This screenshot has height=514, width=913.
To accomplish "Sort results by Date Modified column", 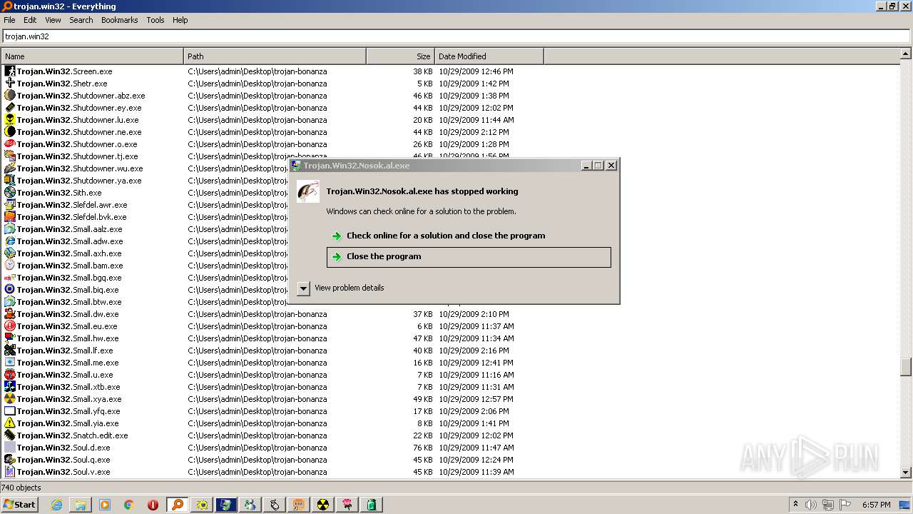I will point(489,56).
